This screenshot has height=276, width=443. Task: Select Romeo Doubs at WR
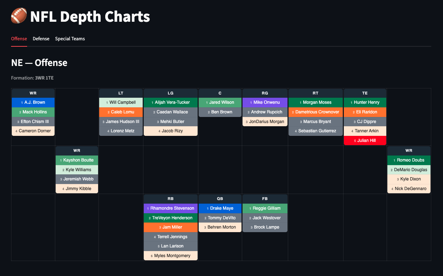click(409, 160)
